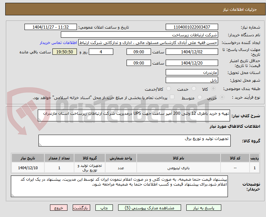
Task: Click the تعداد / مقدار column header
Action: pyautogui.click(x=59, y=158)
